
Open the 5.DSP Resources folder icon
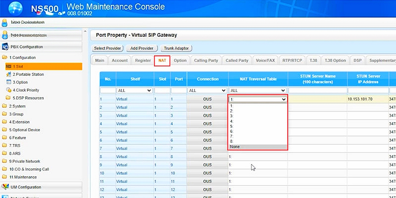(9, 98)
